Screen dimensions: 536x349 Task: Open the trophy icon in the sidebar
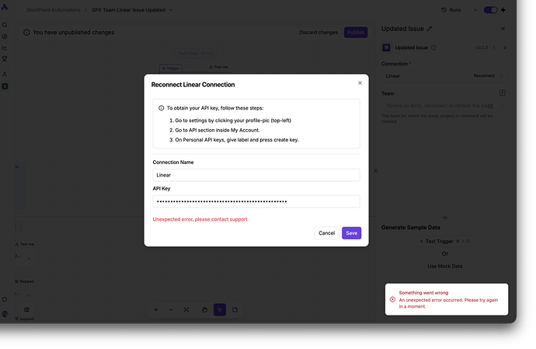[x=5, y=59]
